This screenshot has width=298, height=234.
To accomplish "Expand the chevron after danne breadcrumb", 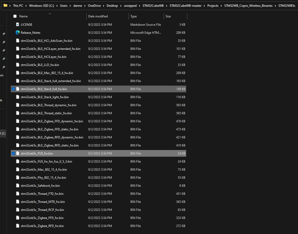I will click(x=85, y=6).
